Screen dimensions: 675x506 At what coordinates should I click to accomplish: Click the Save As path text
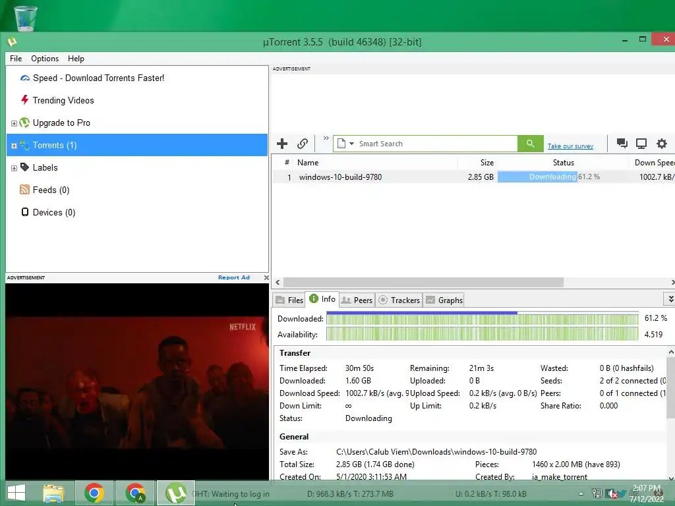pyautogui.click(x=436, y=452)
